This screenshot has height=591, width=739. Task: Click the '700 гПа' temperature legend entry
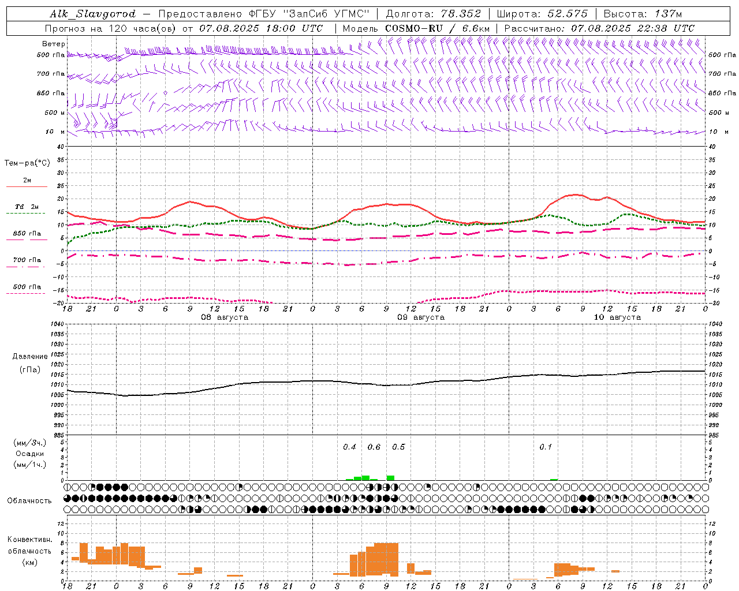27,263
